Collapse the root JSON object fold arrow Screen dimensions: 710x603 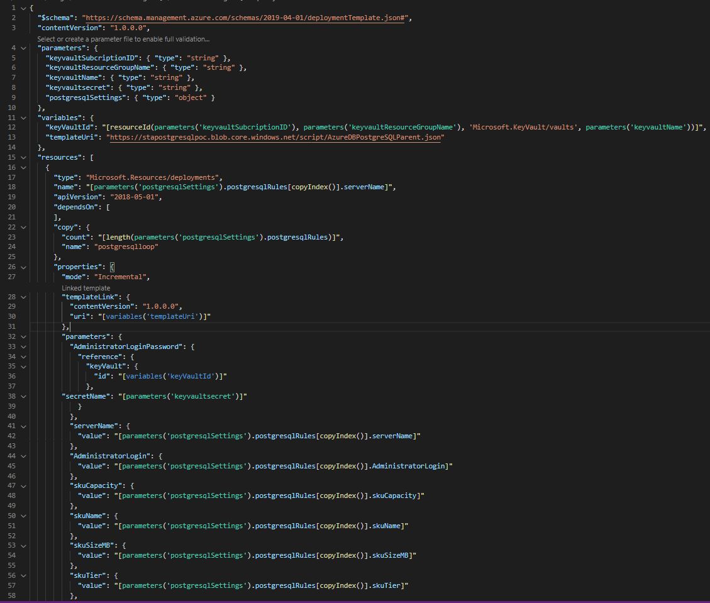(x=23, y=8)
